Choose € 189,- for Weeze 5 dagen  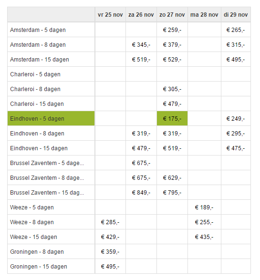click(204, 207)
